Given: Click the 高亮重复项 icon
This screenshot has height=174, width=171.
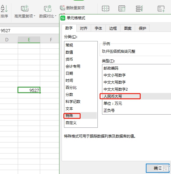Looking at the screenshot, I should coord(25,8).
